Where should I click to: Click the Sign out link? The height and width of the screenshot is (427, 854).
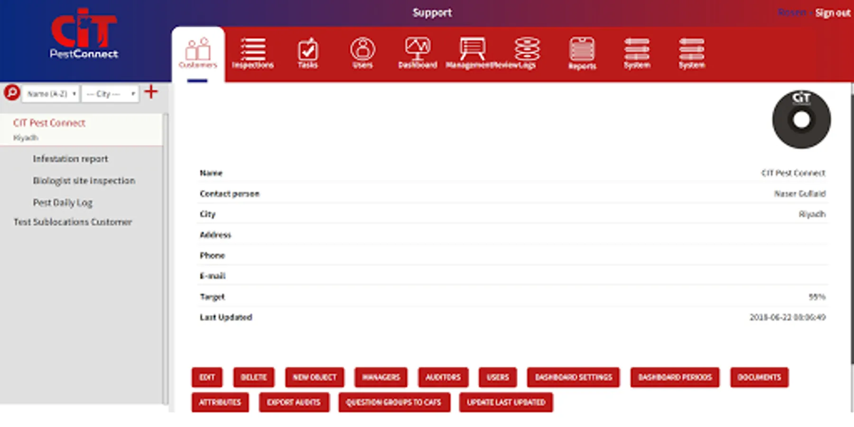point(833,13)
